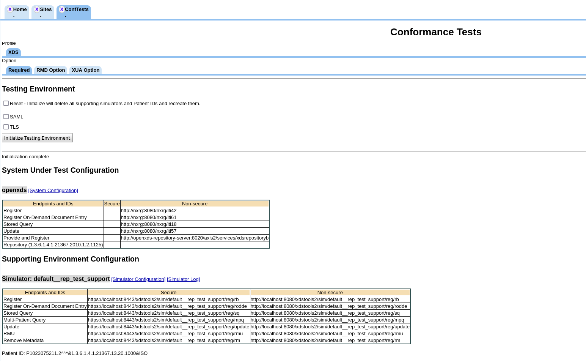Close the Sites tab with its X icon
This screenshot has height=361, width=586.
coord(37,9)
